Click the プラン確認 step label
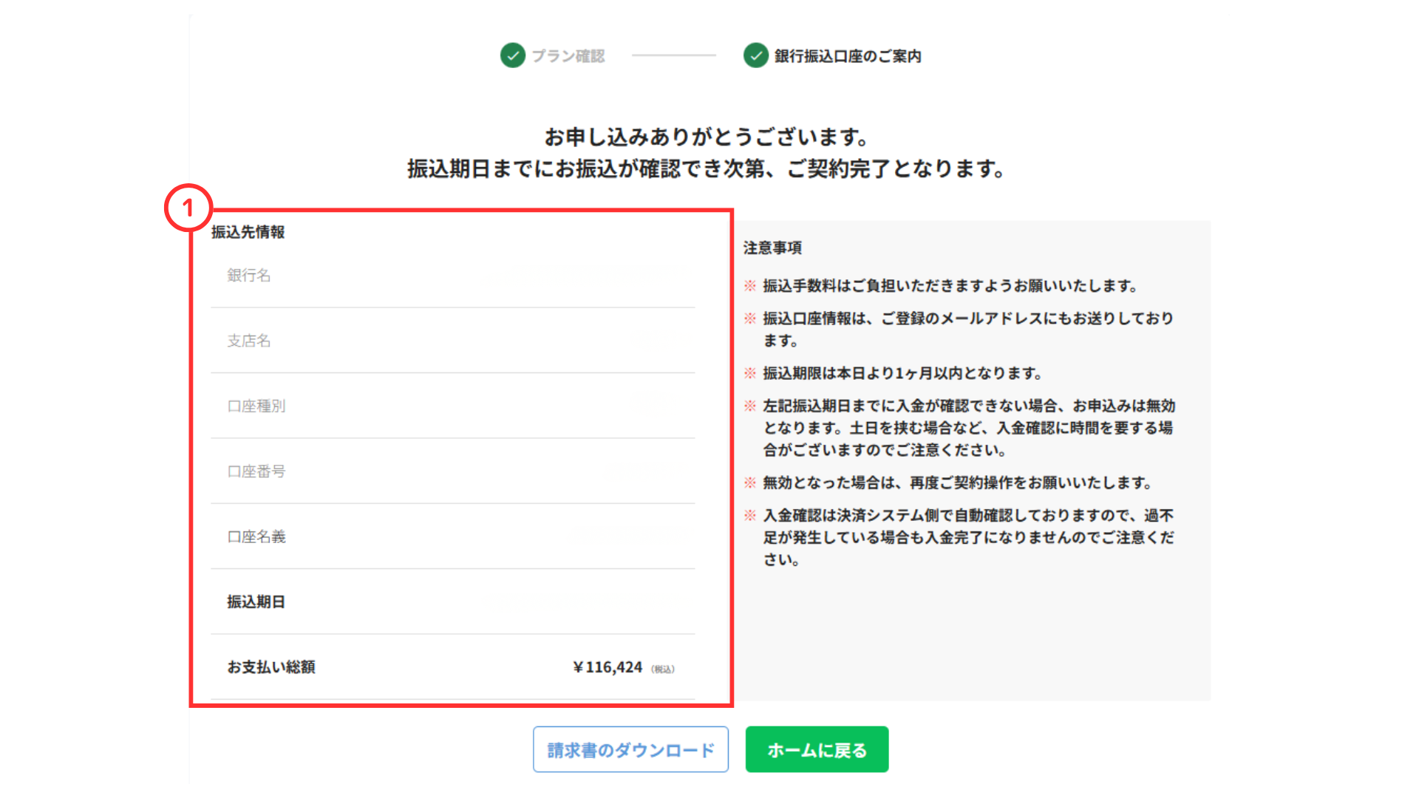 [568, 56]
